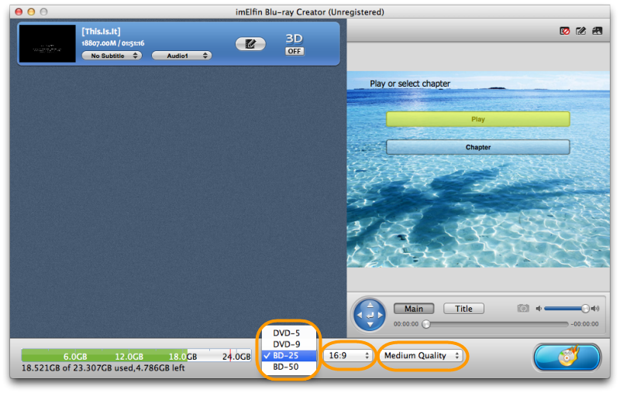Adjust the volume slider
Image resolution: width=620 pixels, height=393 pixels.
click(x=567, y=309)
